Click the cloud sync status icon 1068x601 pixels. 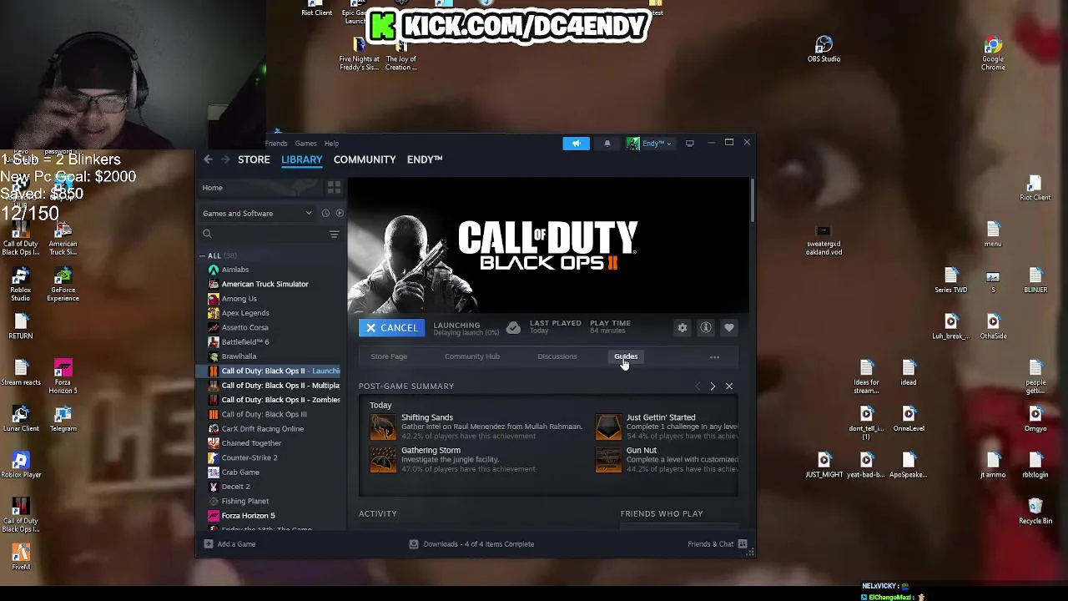[513, 328]
